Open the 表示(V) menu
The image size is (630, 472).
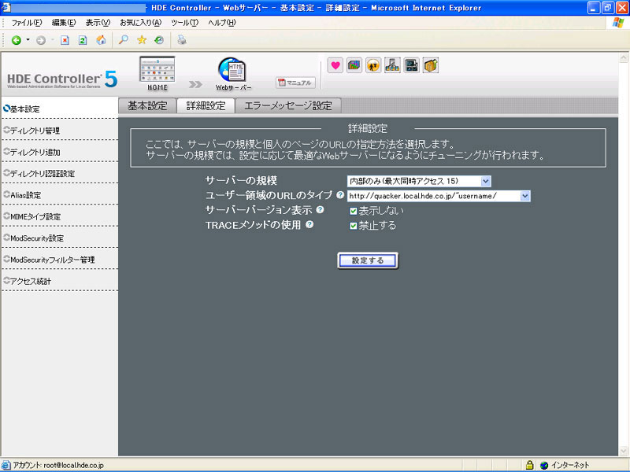(x=98, y=23)
